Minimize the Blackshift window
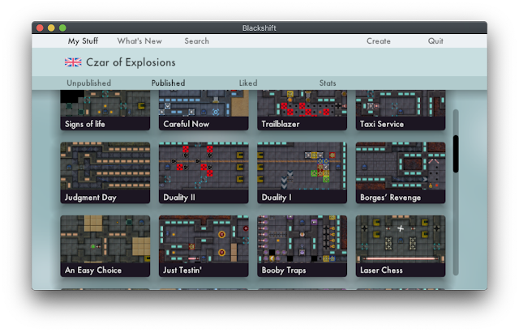The image size is (519, 332). tap(51, 28)
